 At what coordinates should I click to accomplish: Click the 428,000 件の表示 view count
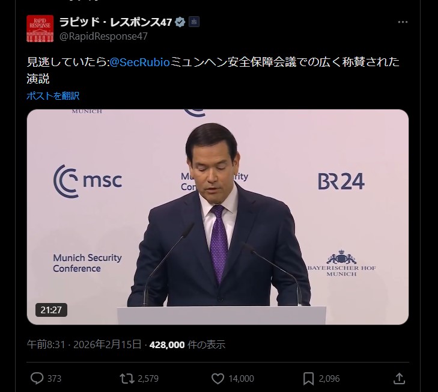(187, 345)
